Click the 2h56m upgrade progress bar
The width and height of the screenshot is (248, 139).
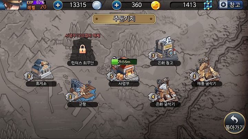124,62
